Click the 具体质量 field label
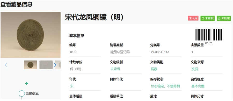Image resolution: width=233 pixels, height=101 pixels. (76, 96)
